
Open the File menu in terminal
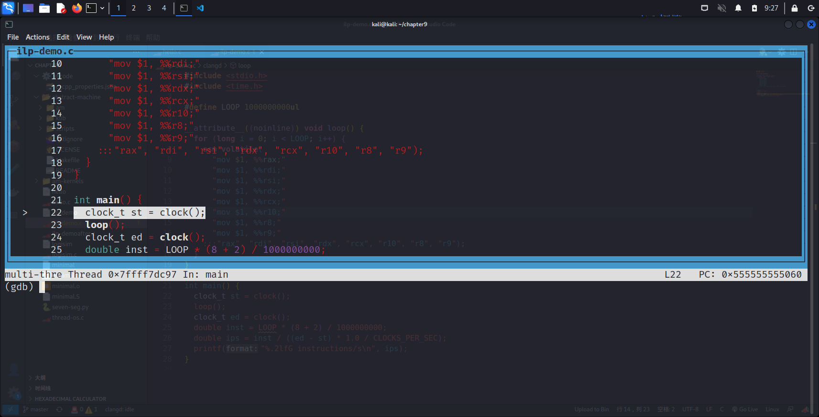[x=13, y=37]
